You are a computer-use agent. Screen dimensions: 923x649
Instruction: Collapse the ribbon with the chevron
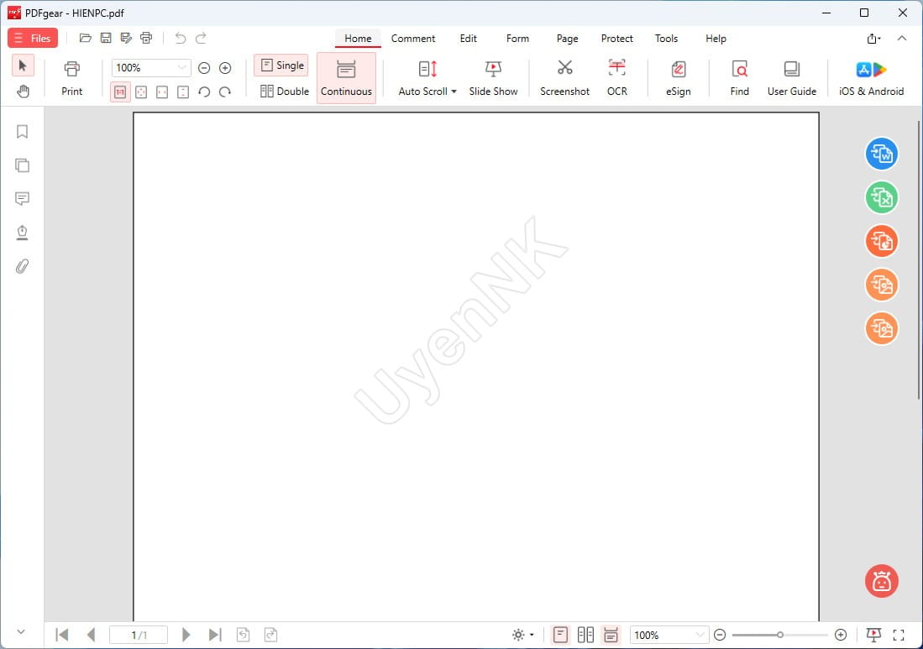(902, 39)
